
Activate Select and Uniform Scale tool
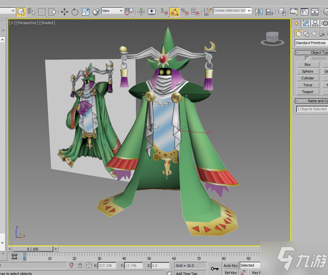(85, 12)
